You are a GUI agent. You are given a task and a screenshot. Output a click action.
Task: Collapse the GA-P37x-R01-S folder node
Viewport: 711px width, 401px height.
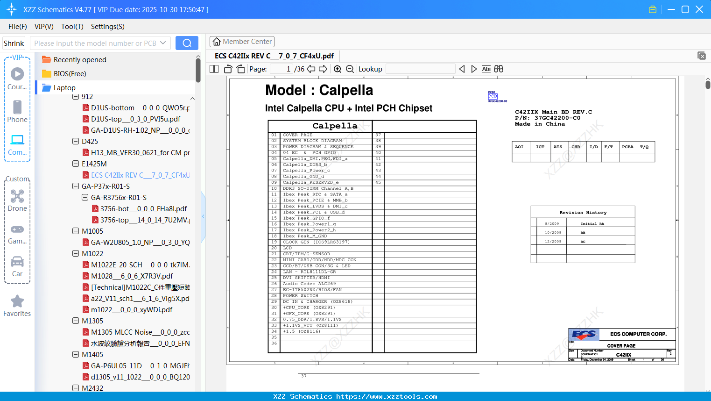pos(76,186)
